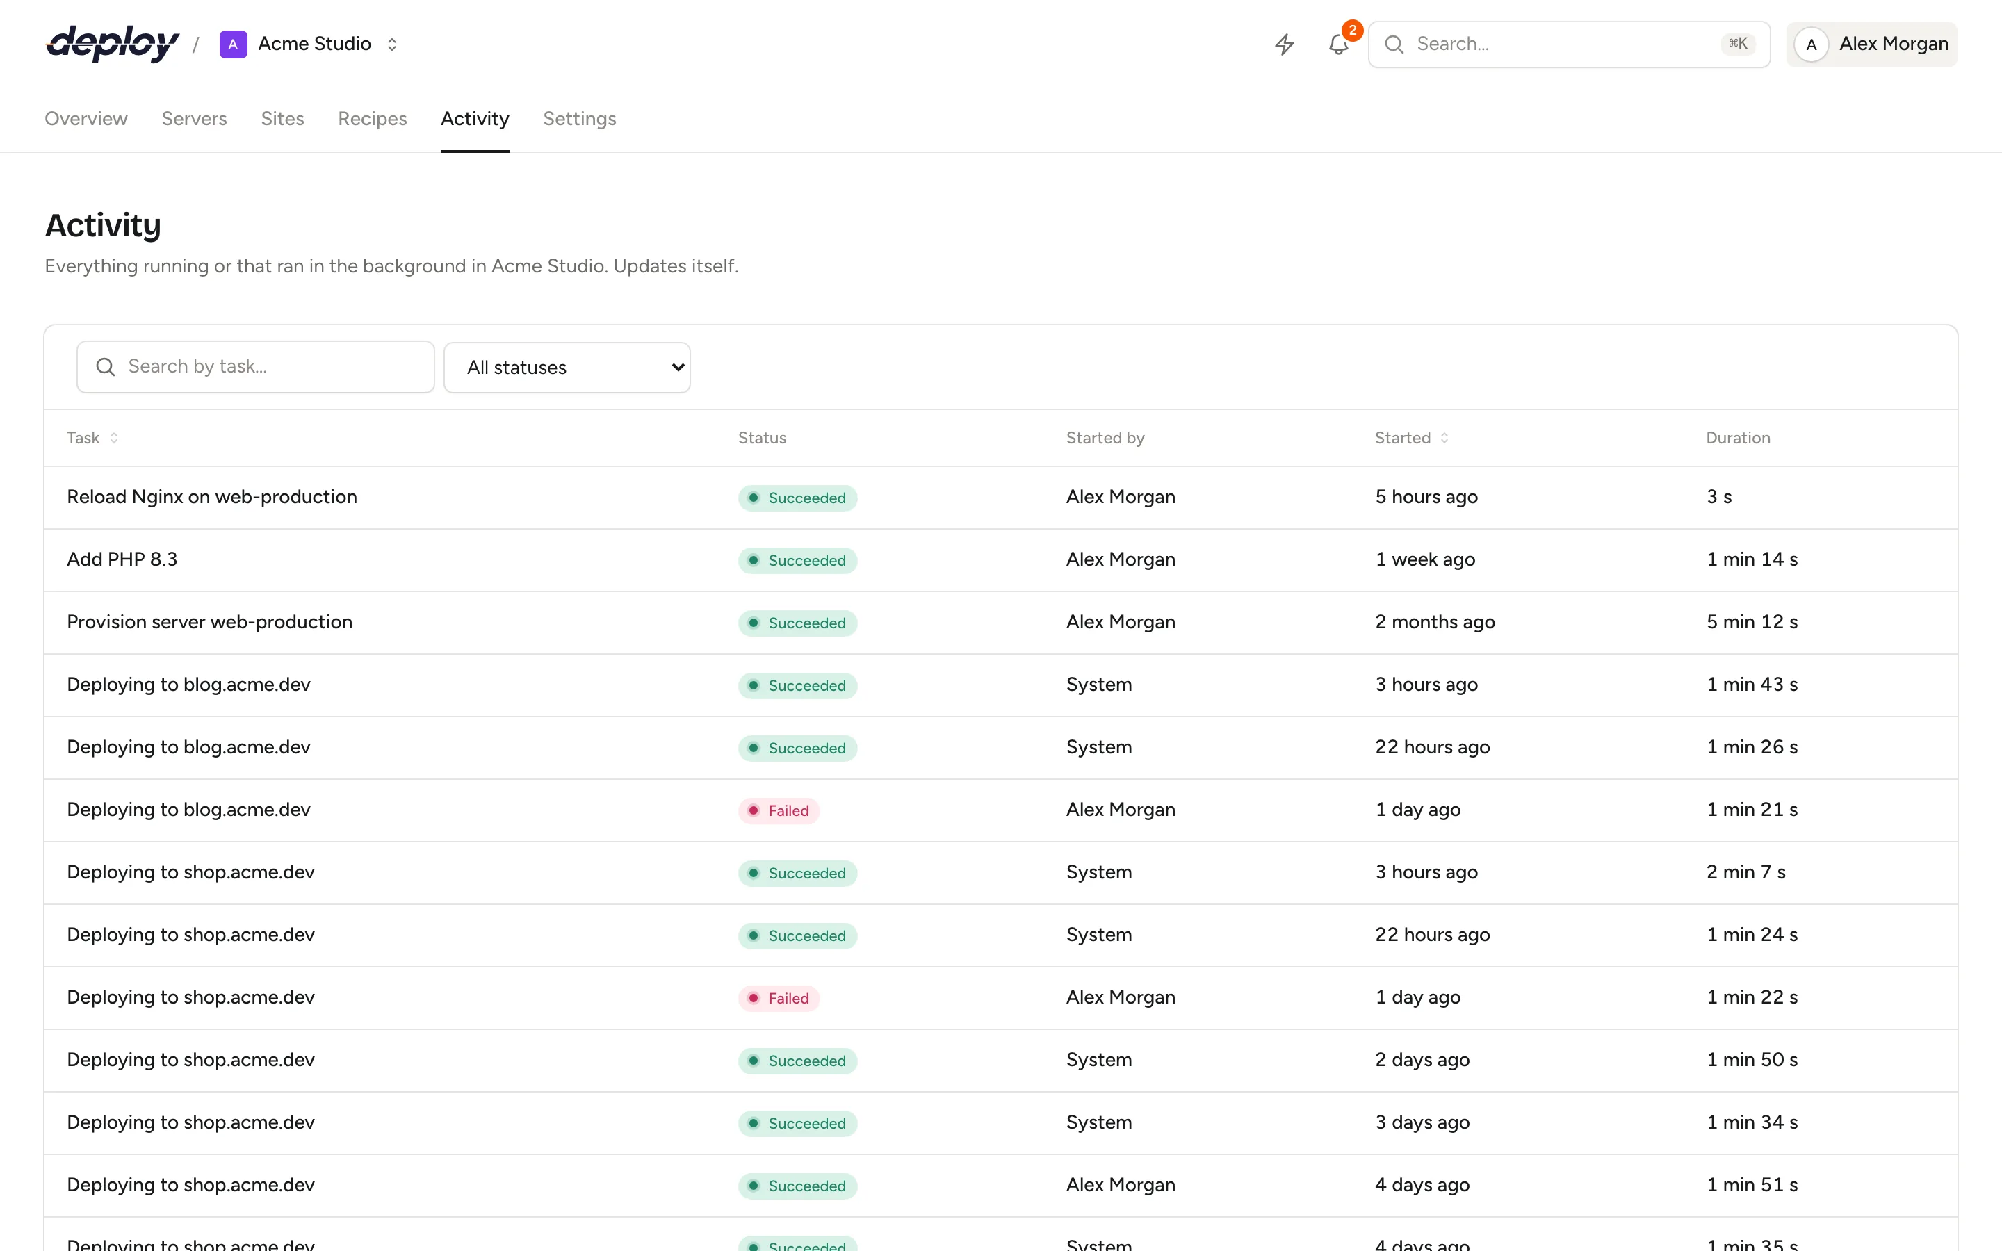This screenshot has height=1251, width=2002.
Task: Click Succeeded badge for 2 min 7 s deploy
Action: tap(797, 873)
